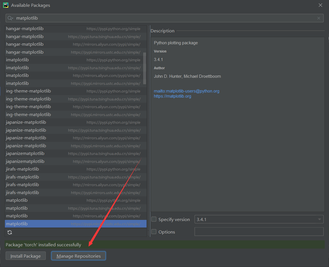Select imatplotlib from ustc mirror
This screenshot has width=329, height=267.
pyautogui.click(x=75, y=83)
